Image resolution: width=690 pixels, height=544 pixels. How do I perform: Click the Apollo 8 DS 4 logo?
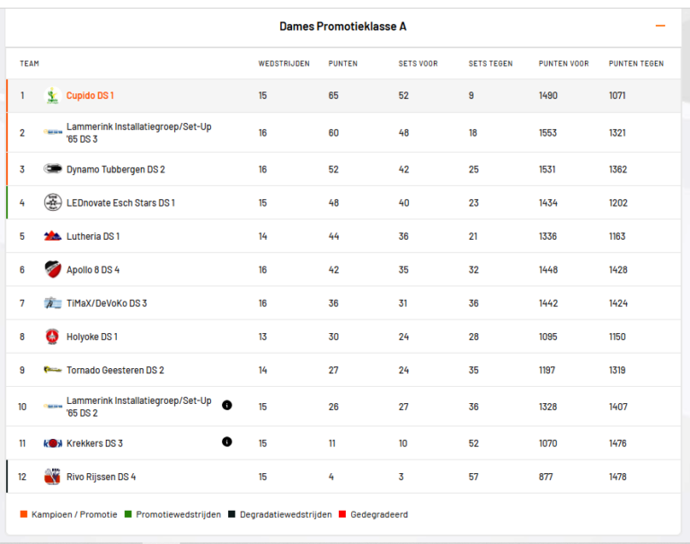tap(53, 269)
